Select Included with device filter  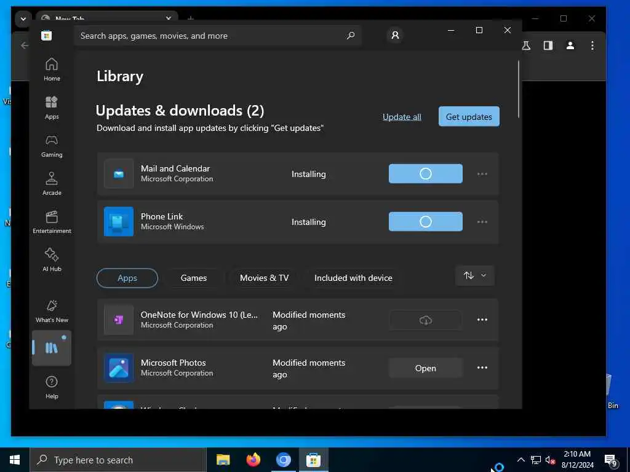click(353, 278)
